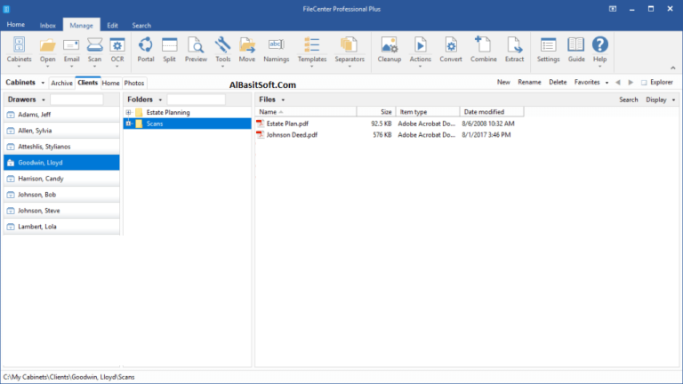
Task: Click the Combine ribbon icon
Action: (x=483, y=44)
